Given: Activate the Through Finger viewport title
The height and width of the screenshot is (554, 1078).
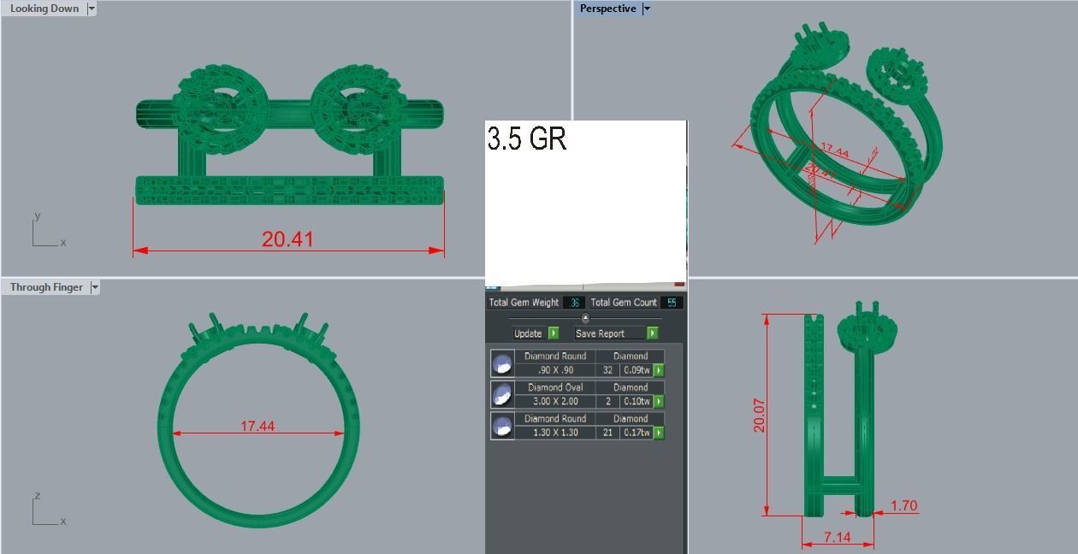Looking at the screenshot, I should pyautogui.click(x=46, y=287).
